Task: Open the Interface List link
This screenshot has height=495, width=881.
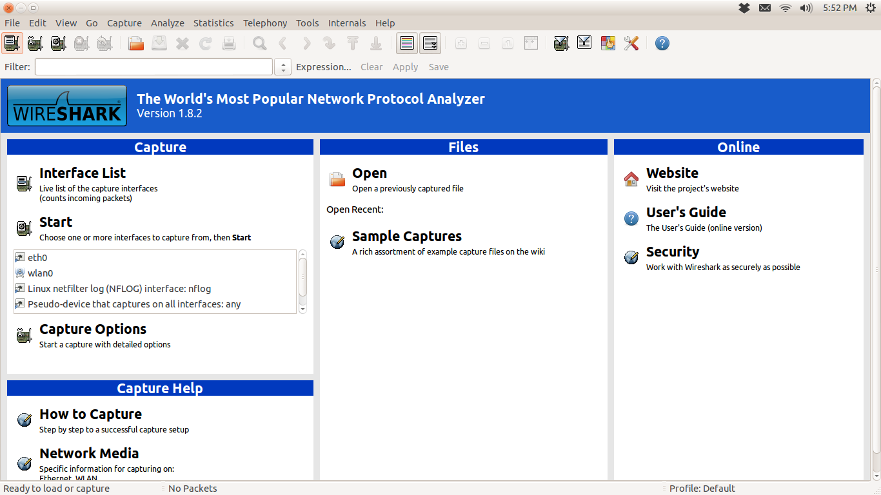Action: (x=83, y=173)
